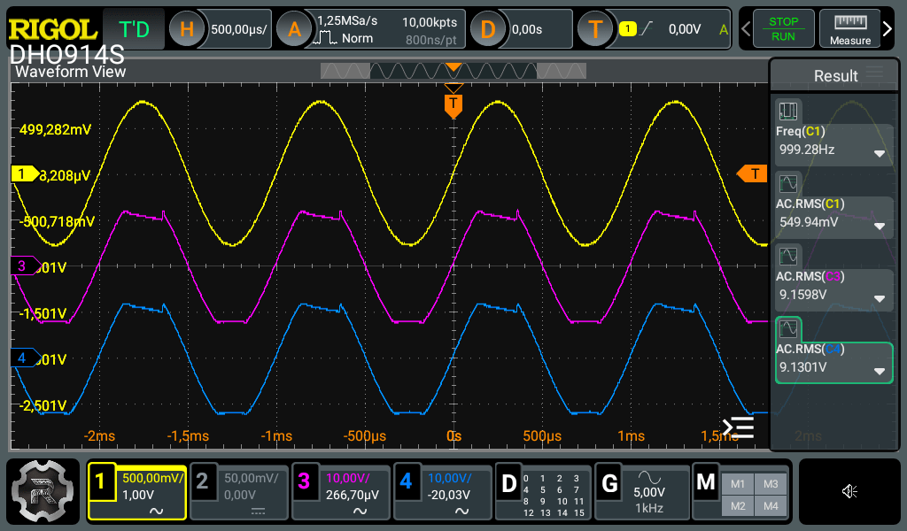Click the 1kHz generator frequency

[649, 509]
